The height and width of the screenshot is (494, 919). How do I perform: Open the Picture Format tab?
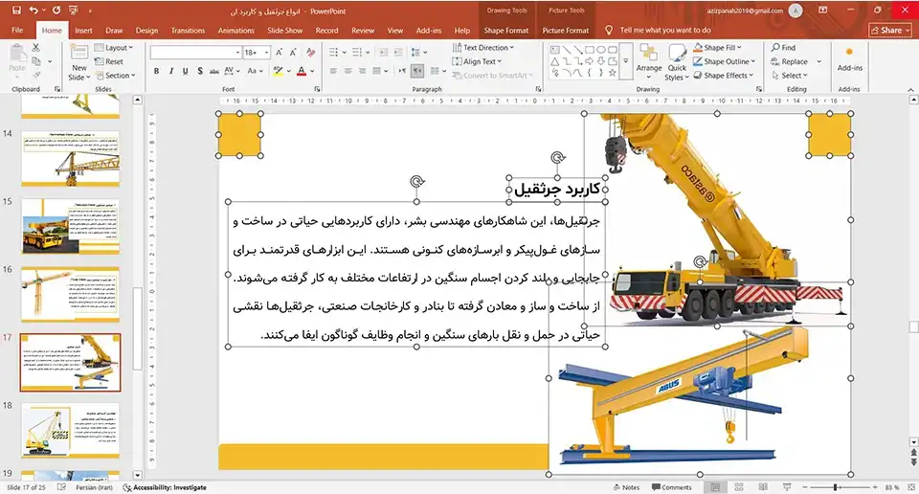point(566,30)
